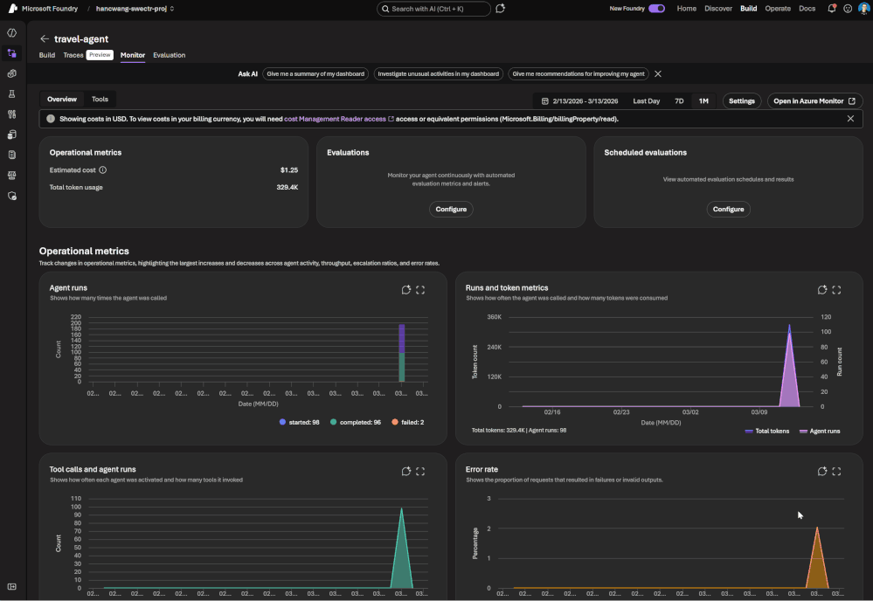Viewport: 873px width, 601px height.
Task: Switch to the Tools tab
Action: [100, 100]
